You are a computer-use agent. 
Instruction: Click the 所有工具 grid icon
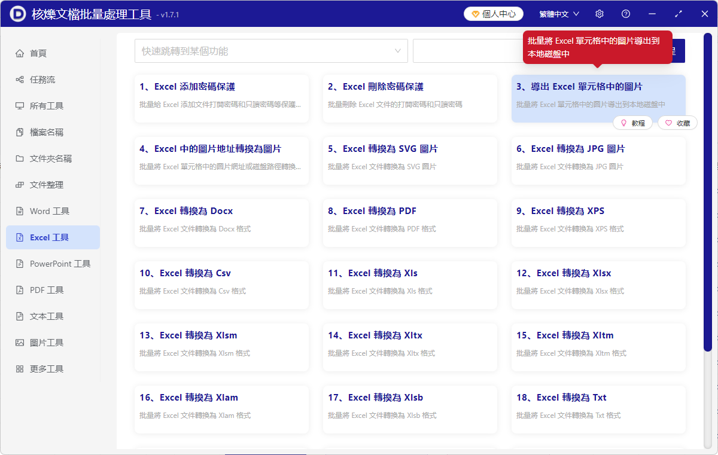(x=20, y=105)
